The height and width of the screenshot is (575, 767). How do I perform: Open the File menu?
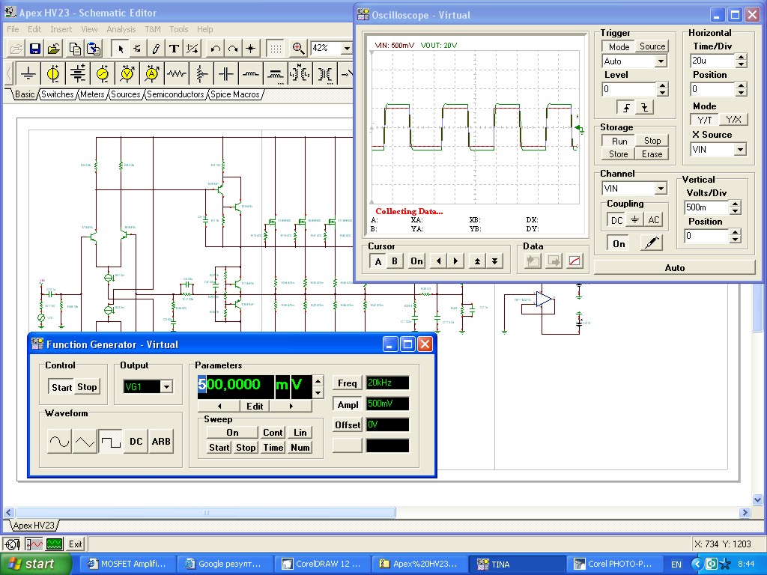(13, 29)
